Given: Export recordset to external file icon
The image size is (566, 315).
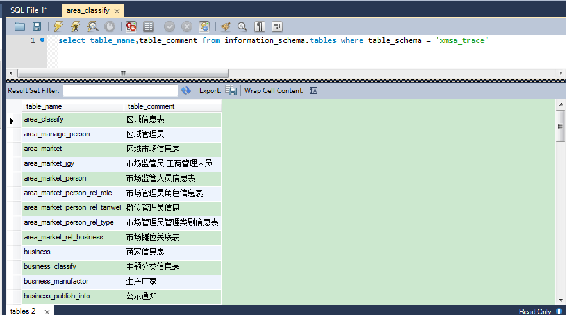Looking at the screenshot, I should pos(231,90).
